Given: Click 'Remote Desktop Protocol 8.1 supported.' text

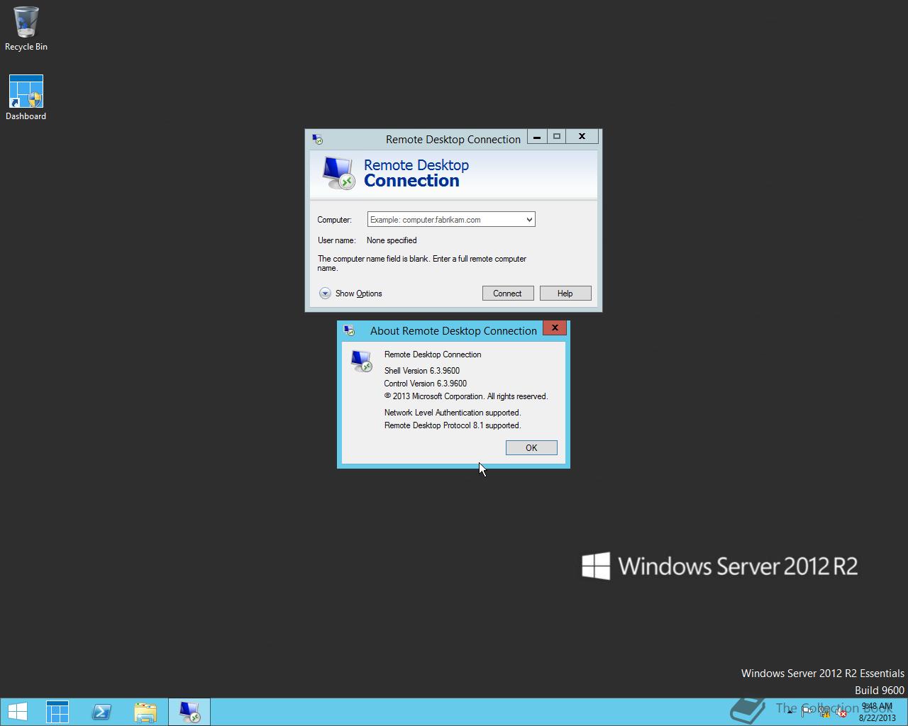Looking at the screenshot, I should [x=453, y=425].
